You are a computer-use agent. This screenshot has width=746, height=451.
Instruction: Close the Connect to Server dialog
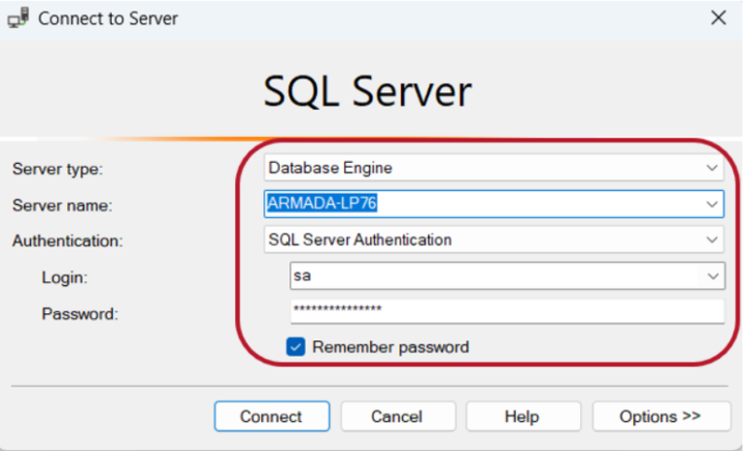click(718, 18)
